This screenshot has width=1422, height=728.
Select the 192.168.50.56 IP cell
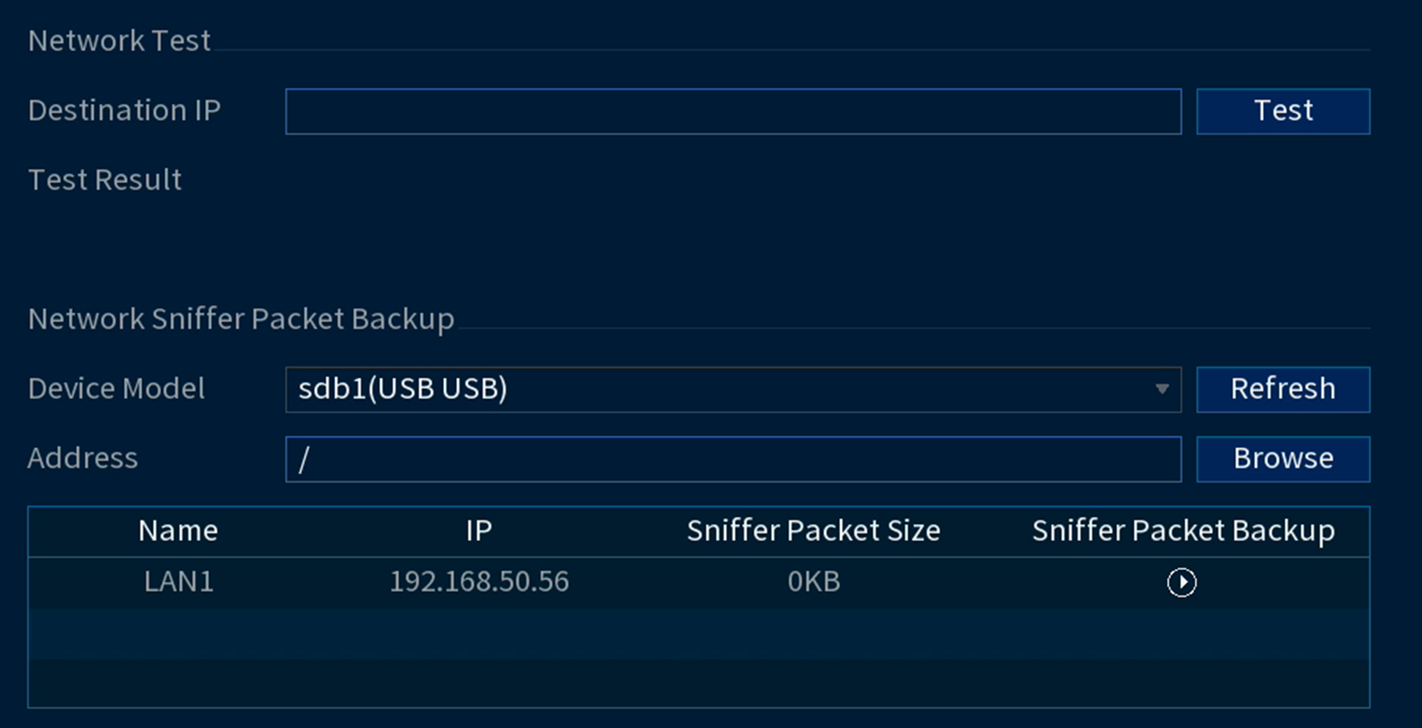click(x=479, y=581)
